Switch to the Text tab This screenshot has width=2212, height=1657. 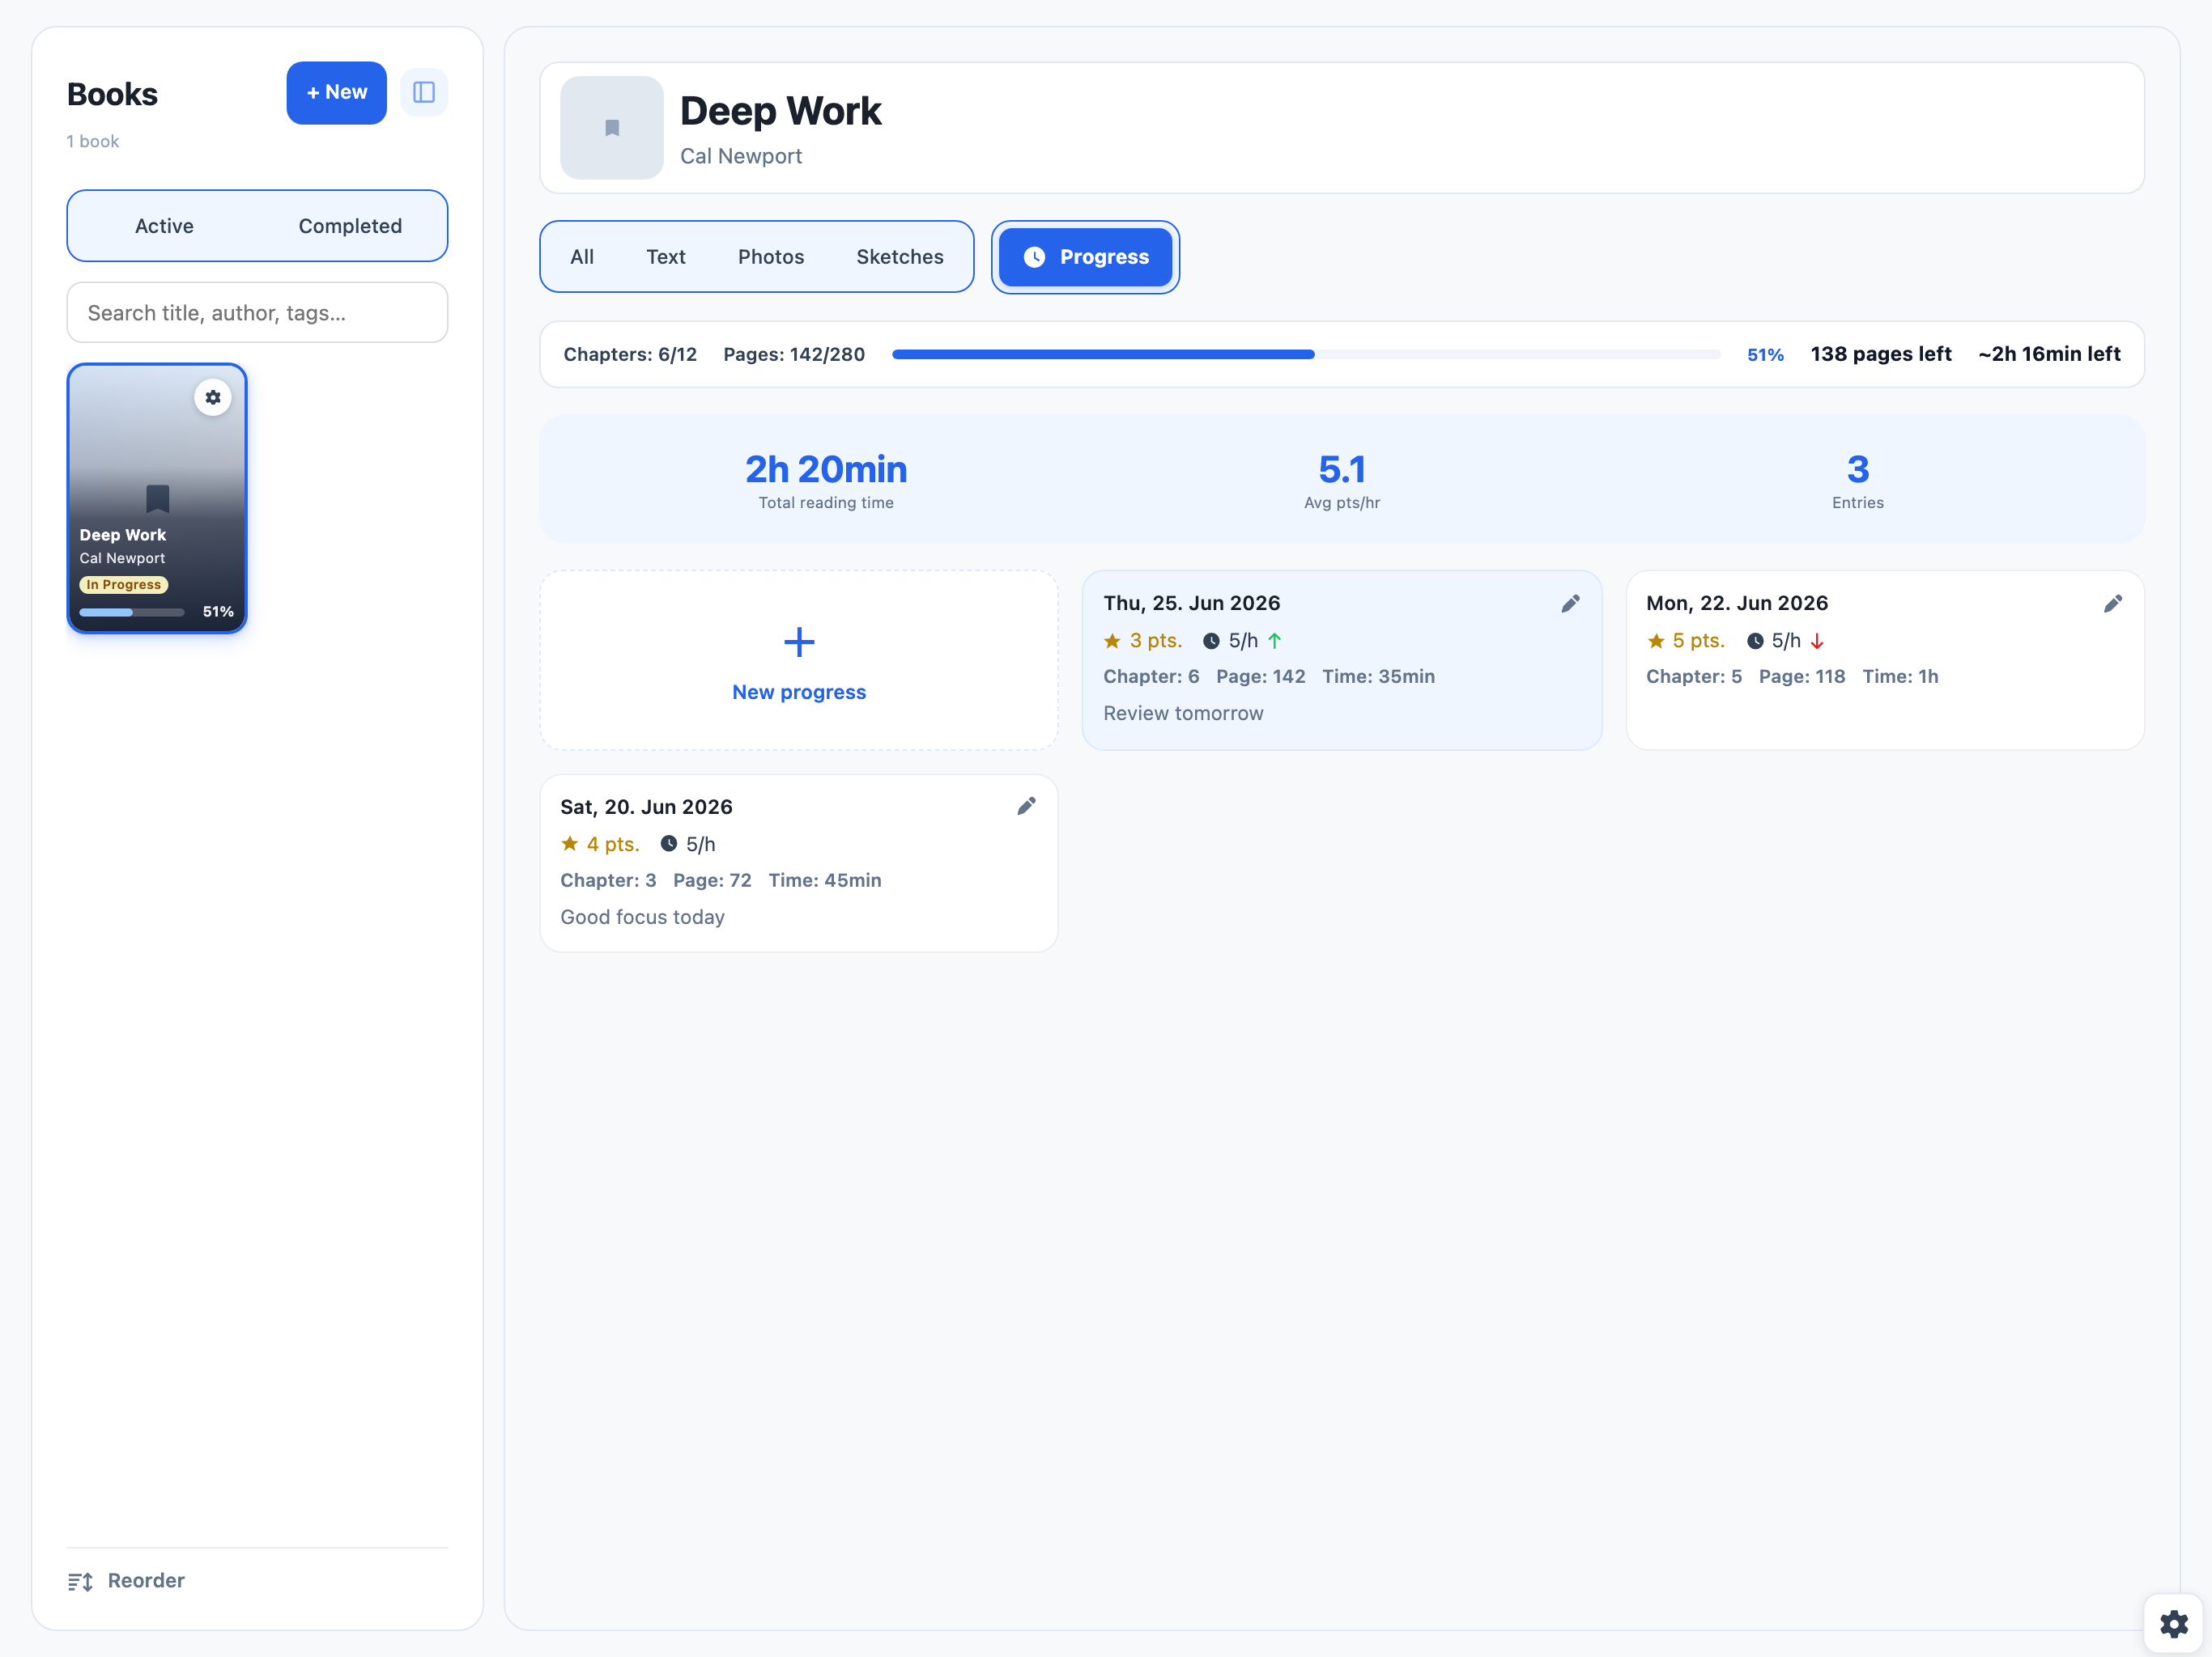(x=666, y=256)
